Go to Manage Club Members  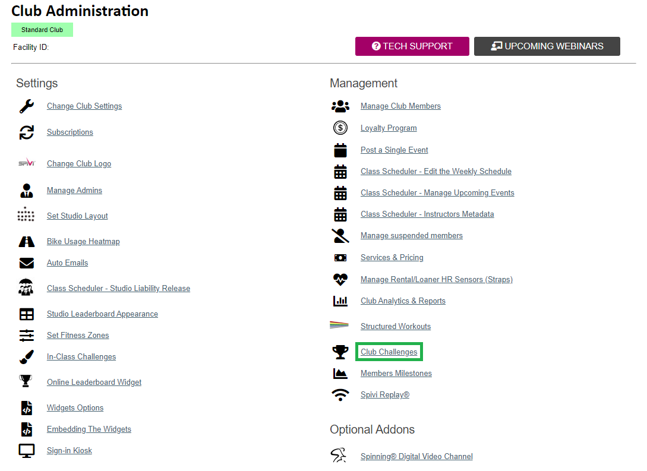click(x=400, y=106)
